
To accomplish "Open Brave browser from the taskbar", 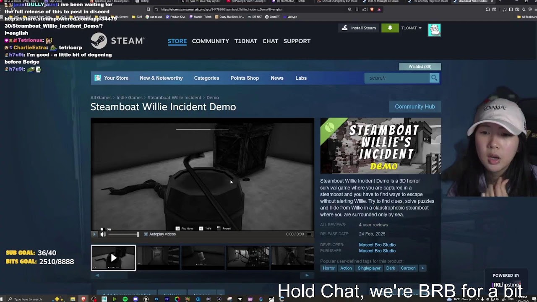I will click(83, 299).
